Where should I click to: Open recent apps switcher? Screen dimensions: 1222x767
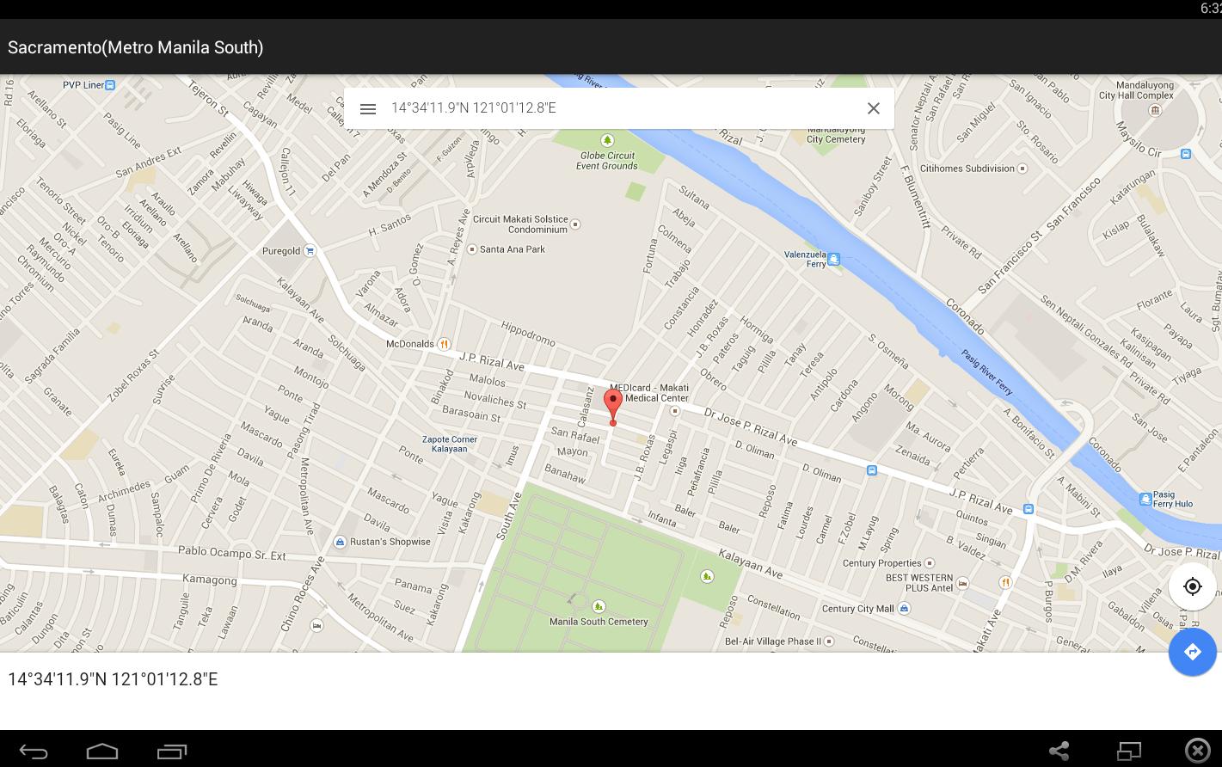coord(172,751)
